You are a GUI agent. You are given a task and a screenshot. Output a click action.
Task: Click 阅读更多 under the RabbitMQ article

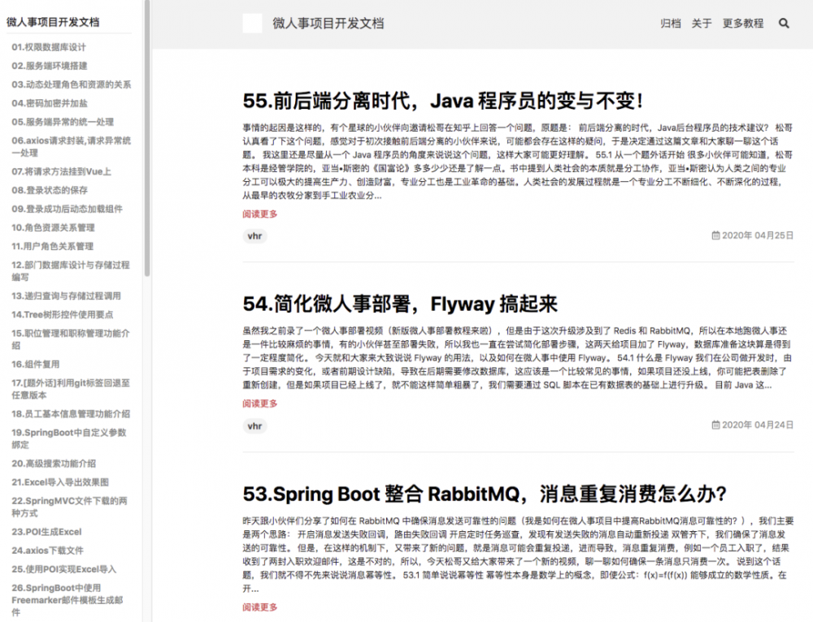pyautogui.click(x=257, y=606)
